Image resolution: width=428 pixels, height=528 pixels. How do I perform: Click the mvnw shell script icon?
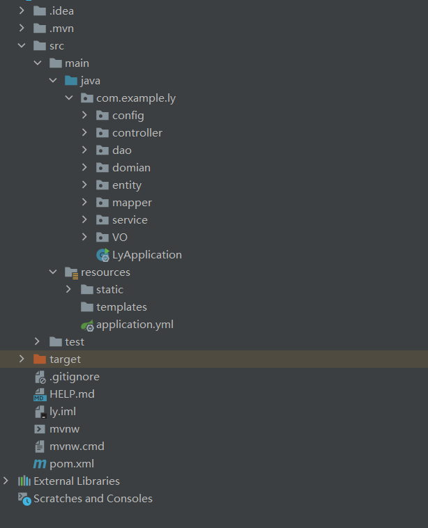[40, 429]
